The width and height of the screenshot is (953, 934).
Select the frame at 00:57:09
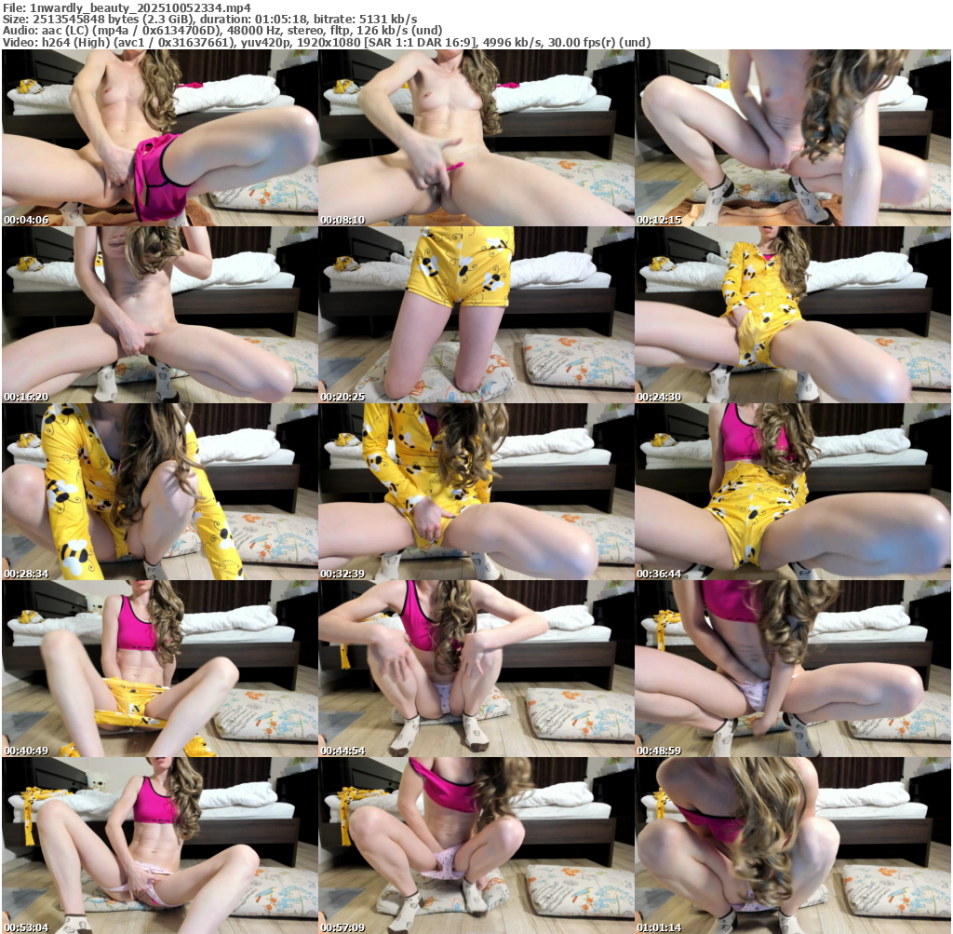(x=476, y=846)
